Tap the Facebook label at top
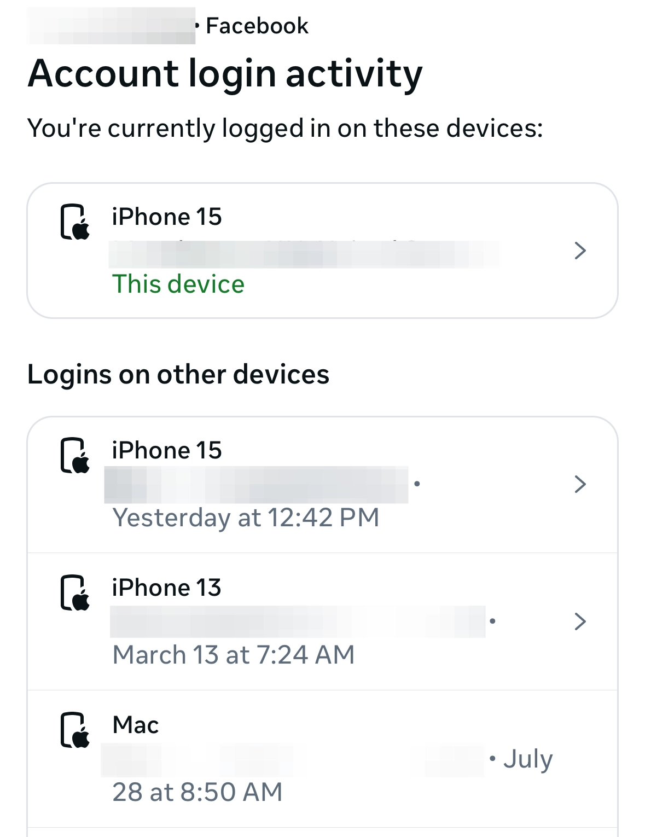Viewport: 645px width, 837px height. [x=257, y=26]
